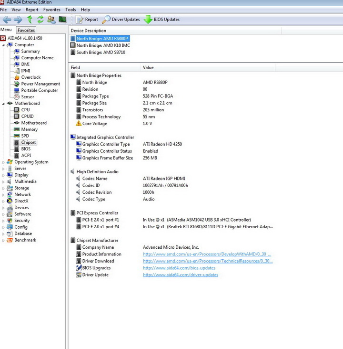Click the Power Management icon
The height and width of the screenshot is (349, 343).
17,84
